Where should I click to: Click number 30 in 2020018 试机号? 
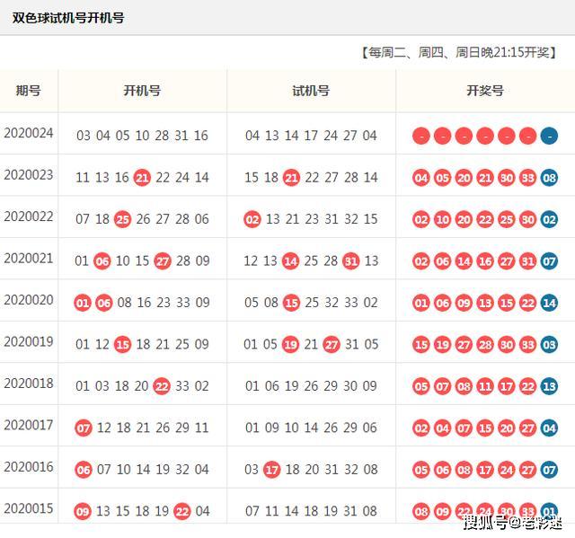[350, 386]
